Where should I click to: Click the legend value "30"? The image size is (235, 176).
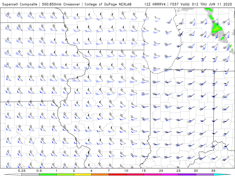pyautogui.click(x=196, y=171)
